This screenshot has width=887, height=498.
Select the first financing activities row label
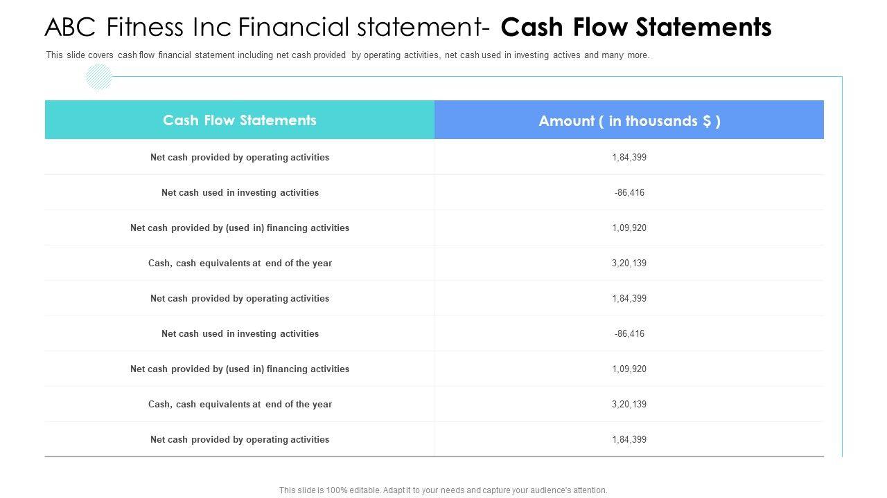pyautogui.click(x=240, y=228)
